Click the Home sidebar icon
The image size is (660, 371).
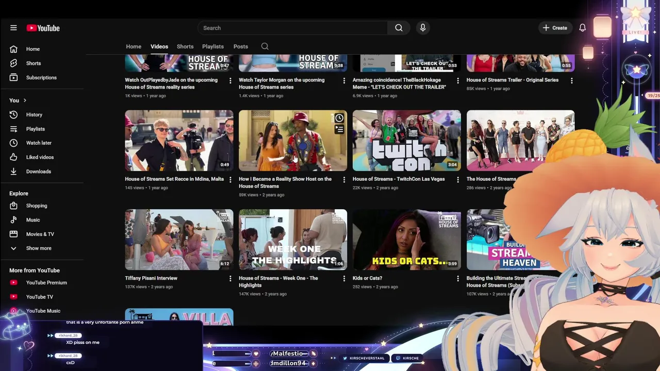13,49
